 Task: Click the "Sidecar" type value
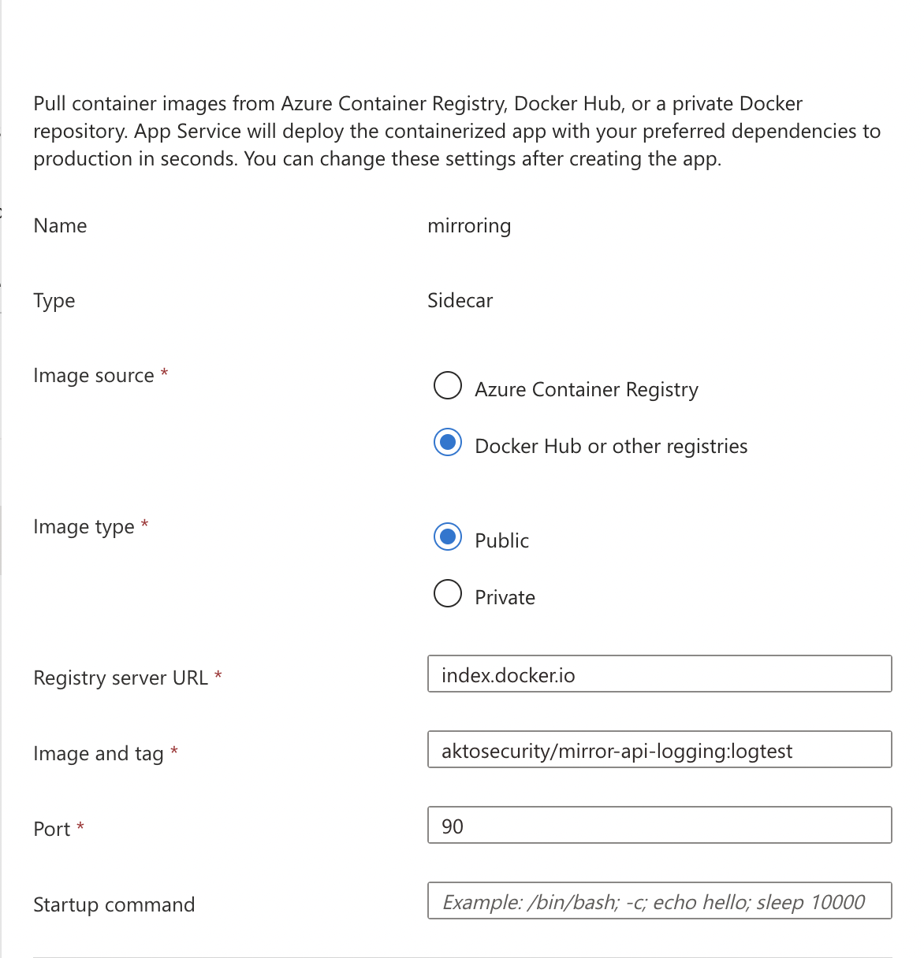[x=460, y=301]
